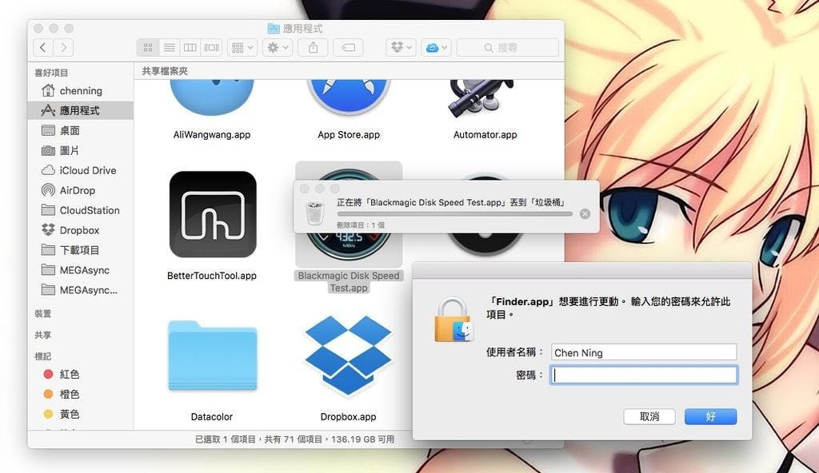Click the trash progress message text

(x=452, y=202)
